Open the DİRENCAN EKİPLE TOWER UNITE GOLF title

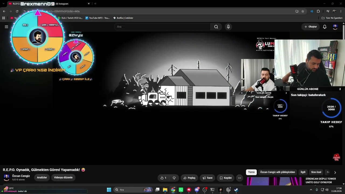(321, 181)
